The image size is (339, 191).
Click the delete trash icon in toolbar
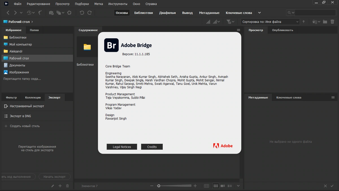(x=333, y=22)
